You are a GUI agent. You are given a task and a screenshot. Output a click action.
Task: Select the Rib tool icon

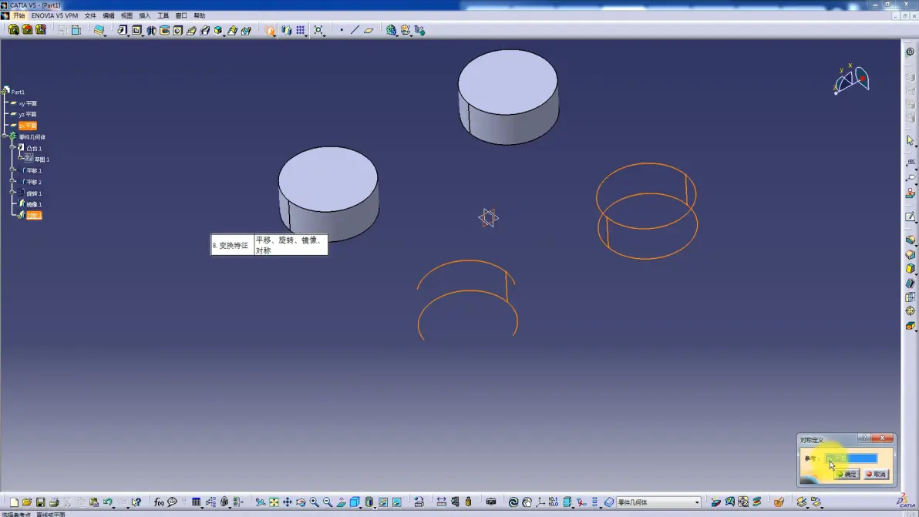(x=191, y=30)
